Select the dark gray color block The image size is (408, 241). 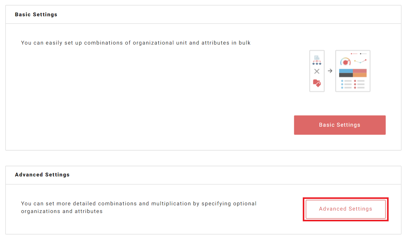click(x=346, y=75)
